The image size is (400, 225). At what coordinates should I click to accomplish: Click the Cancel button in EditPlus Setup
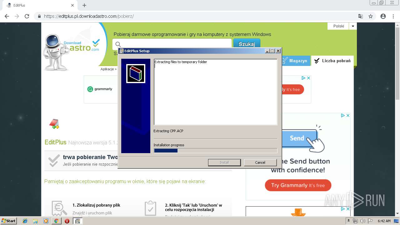pyautogui.click(x=260, y=162)
